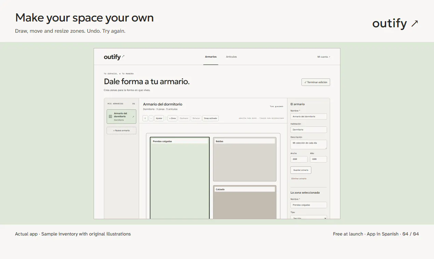Image resolution: width=434 pixels, height=259 pixels.
Task: Click the Terminar edición button
Action: click(316, 82)
